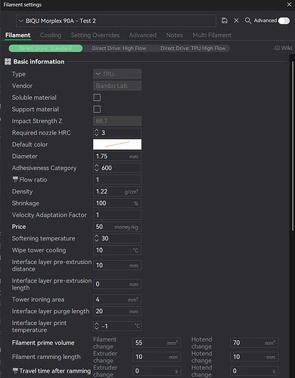Click the Basic information section icon
The width and height of the screenshot is (295, 378).
[x=8, y=62]
